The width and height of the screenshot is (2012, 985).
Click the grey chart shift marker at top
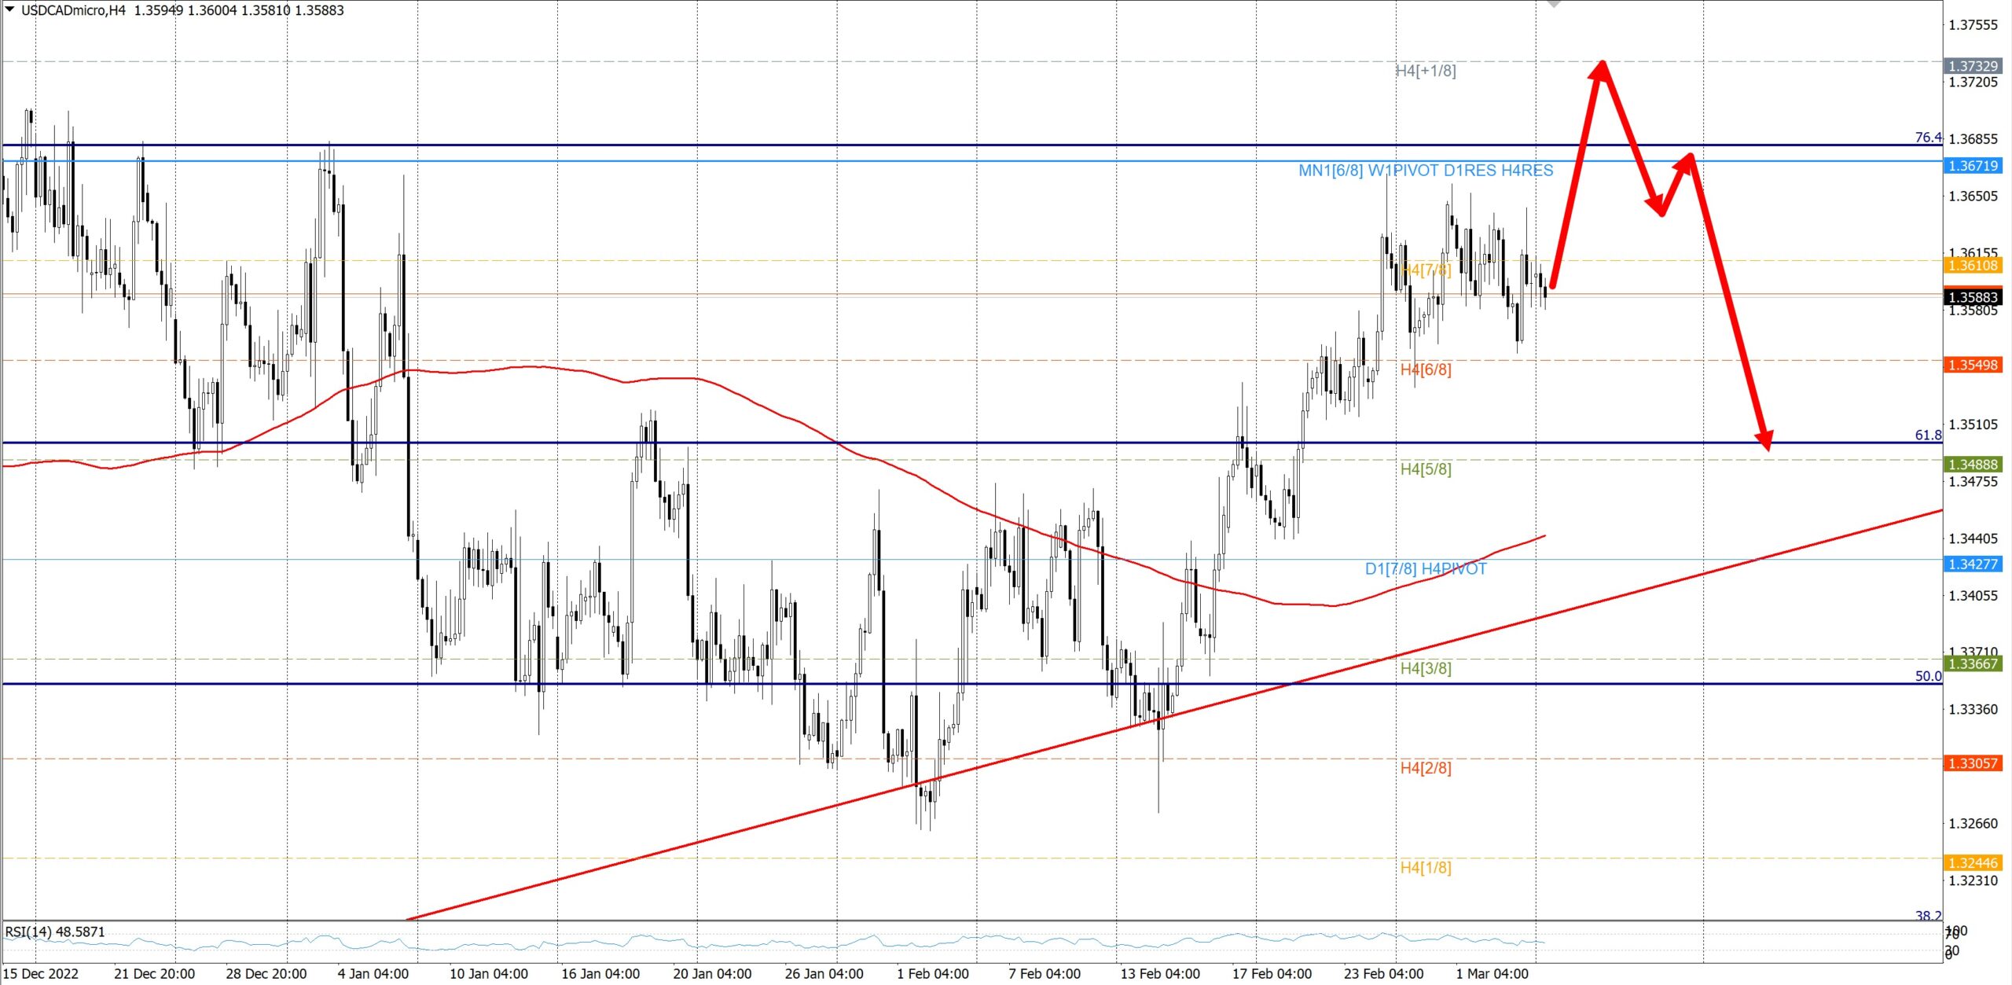point(1554,3)
